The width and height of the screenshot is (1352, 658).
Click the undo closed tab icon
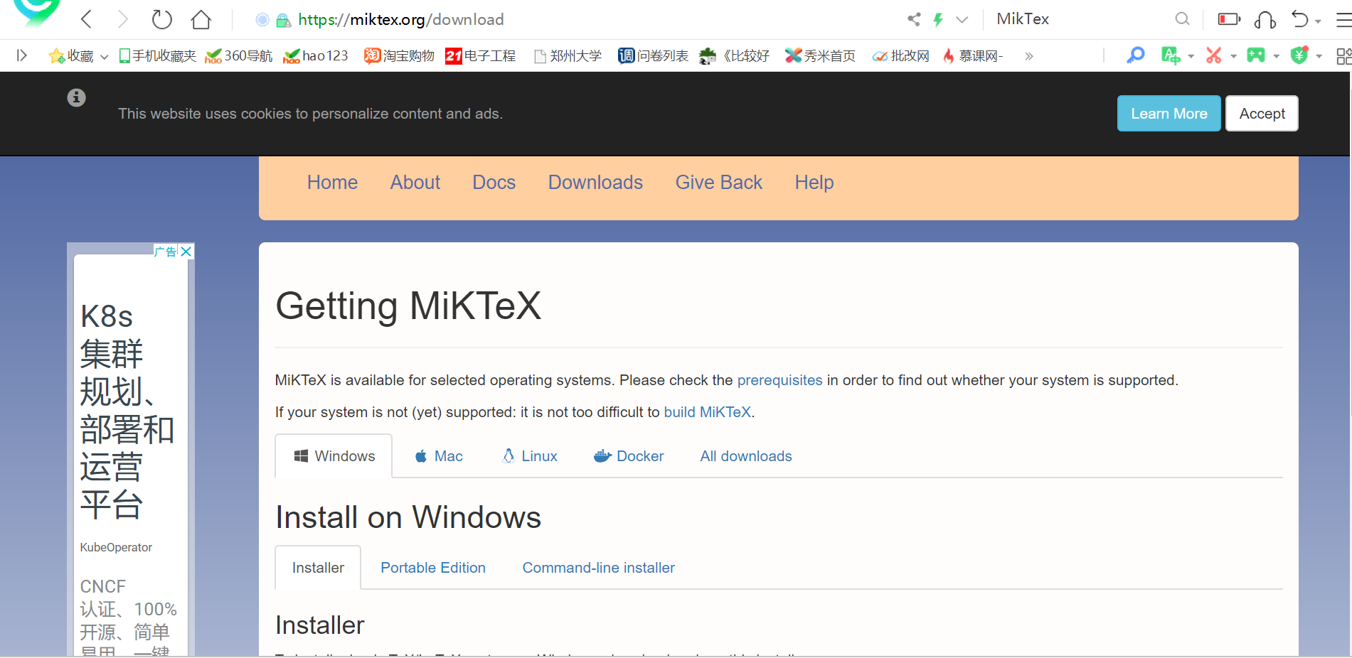[x=1299, y=19]
